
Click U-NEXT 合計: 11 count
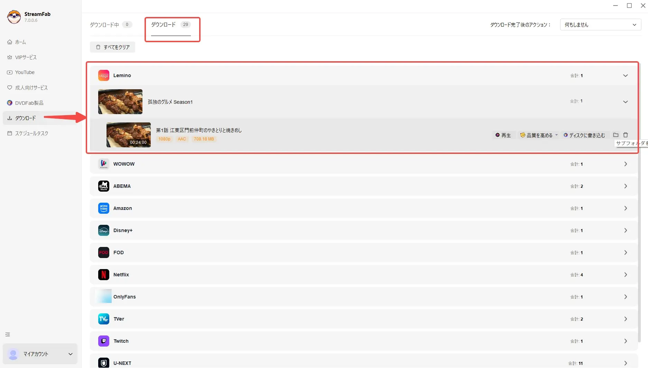(x=575, y=363)
